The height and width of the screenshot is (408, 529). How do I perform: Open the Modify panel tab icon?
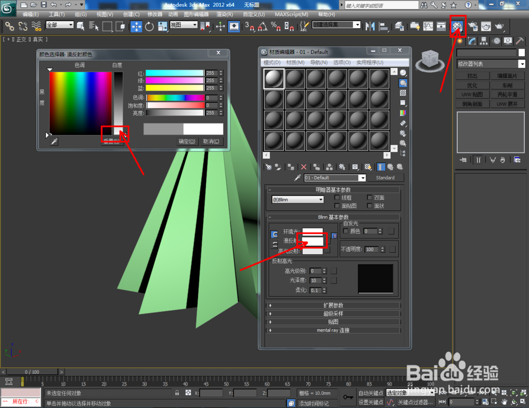click(472, 41)
